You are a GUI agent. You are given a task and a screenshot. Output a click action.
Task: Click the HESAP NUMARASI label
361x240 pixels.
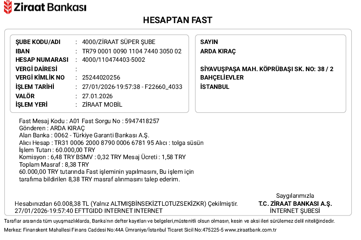[x=42, y=60]
